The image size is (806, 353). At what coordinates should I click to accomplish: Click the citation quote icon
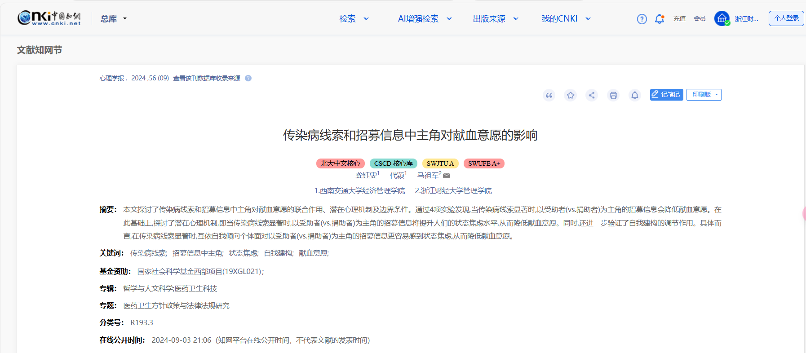[549, 95]
